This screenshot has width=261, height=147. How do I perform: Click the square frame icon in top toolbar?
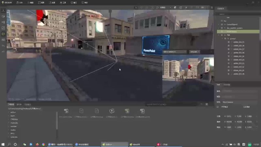click(181, 8)
